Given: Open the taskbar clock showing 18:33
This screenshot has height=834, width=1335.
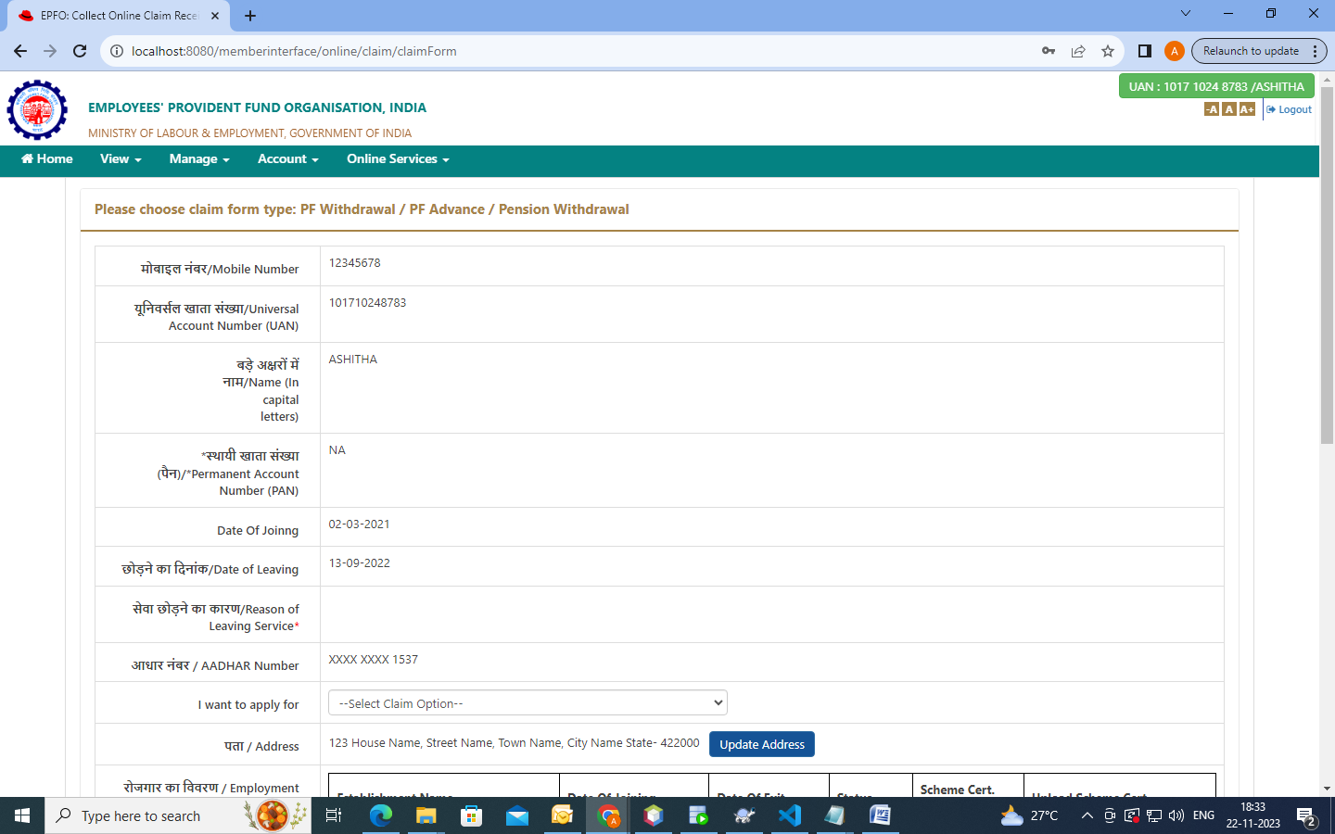Looking at the screenshot, I should tap(1253, 815).
